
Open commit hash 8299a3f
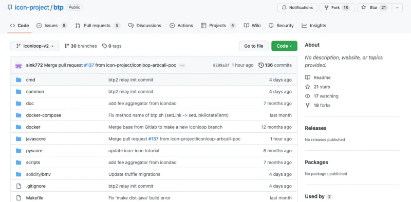[x=221, y=66]
